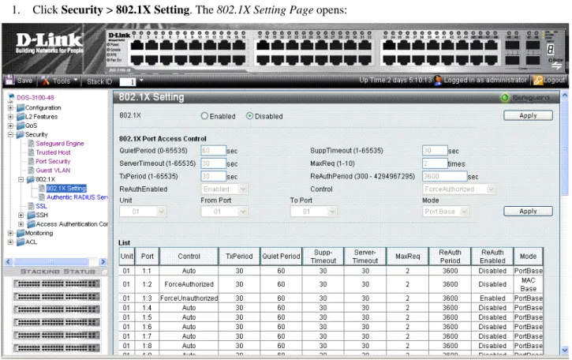
Task: Click the ServerTimeout input field
Action: click(213, 163)
